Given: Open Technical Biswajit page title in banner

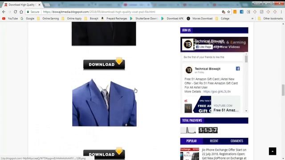Looking at the screenshot, I should (209, 41).
